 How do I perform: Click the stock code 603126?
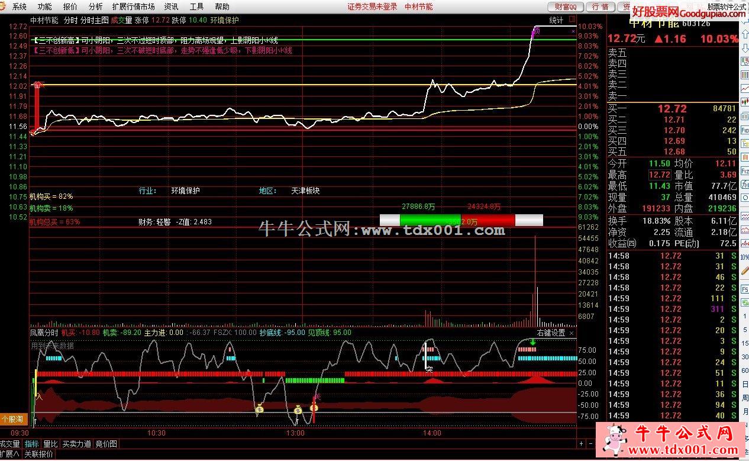(696, 24)
